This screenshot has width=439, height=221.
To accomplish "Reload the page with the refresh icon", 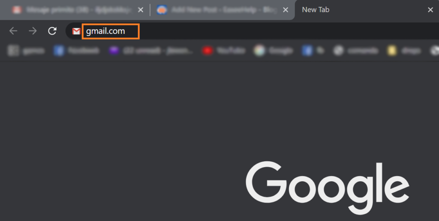I will click(52, 31).
